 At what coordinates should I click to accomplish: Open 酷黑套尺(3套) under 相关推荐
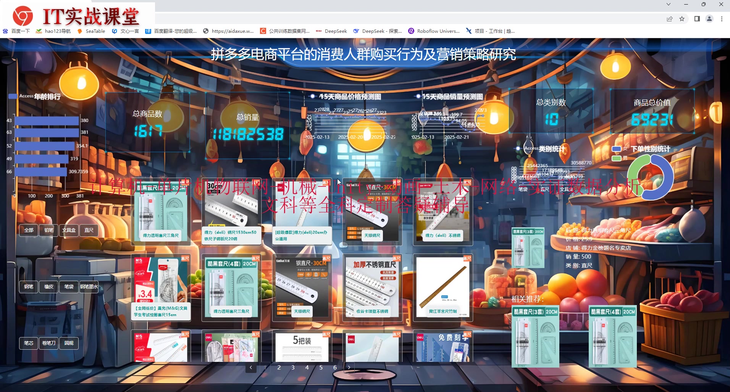[x=535, y=336]
